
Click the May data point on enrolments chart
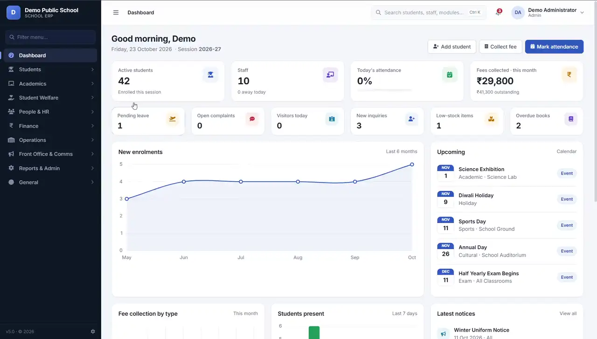coord(127,199)
